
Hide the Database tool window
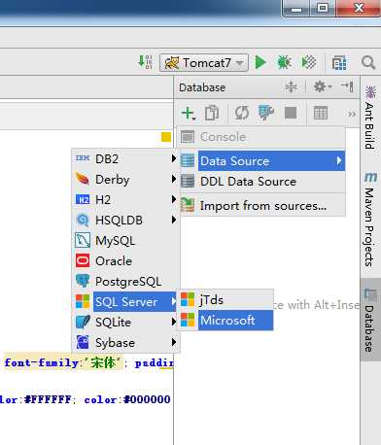347,86
